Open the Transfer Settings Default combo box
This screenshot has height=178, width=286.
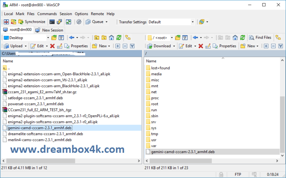pos(171,22)
